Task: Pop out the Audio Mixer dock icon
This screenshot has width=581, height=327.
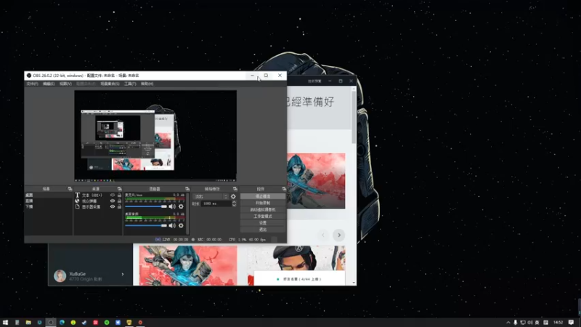Action: [x=187, y=189]
